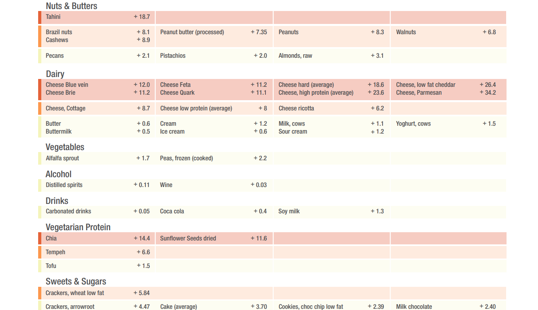Select the Sunflower Seeds dried label

click(x=188, y=238)
